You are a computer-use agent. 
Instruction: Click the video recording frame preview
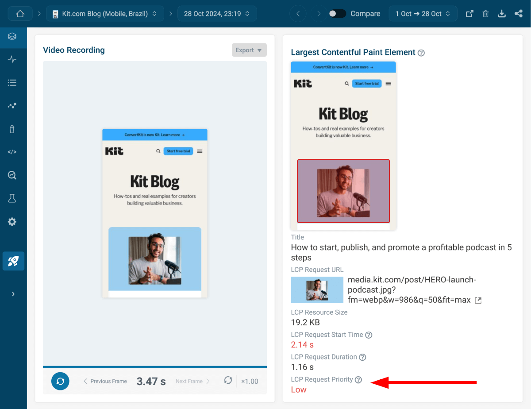click(155, 213)
